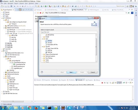The width and height of the screenshot is (138, 110).
Task: Open the Window menu
Action: [31, 3]
